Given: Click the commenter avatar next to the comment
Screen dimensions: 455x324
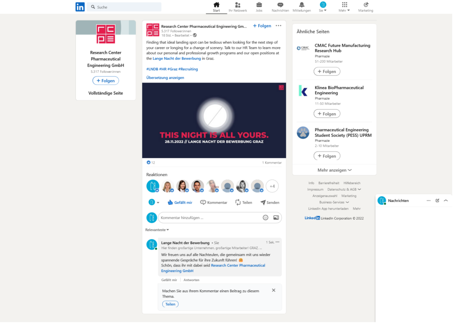Looking at the screenshot, I should click(152, 245).
